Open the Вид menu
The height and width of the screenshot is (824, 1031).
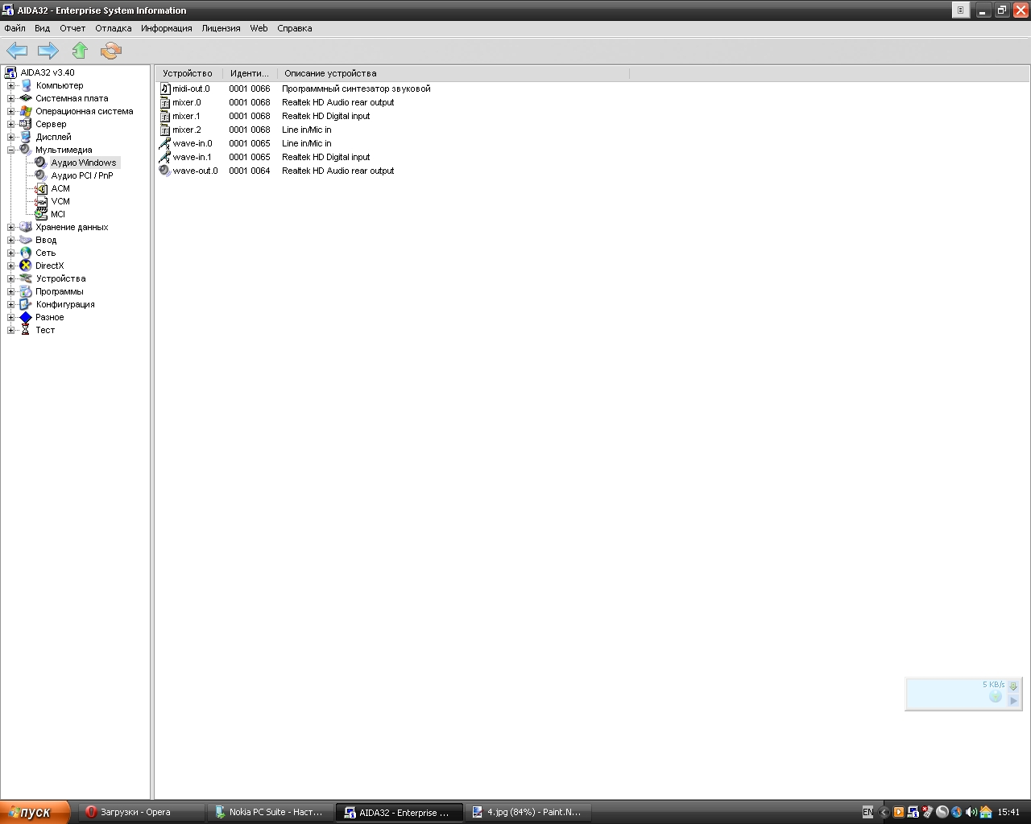(x=43, y=28)
